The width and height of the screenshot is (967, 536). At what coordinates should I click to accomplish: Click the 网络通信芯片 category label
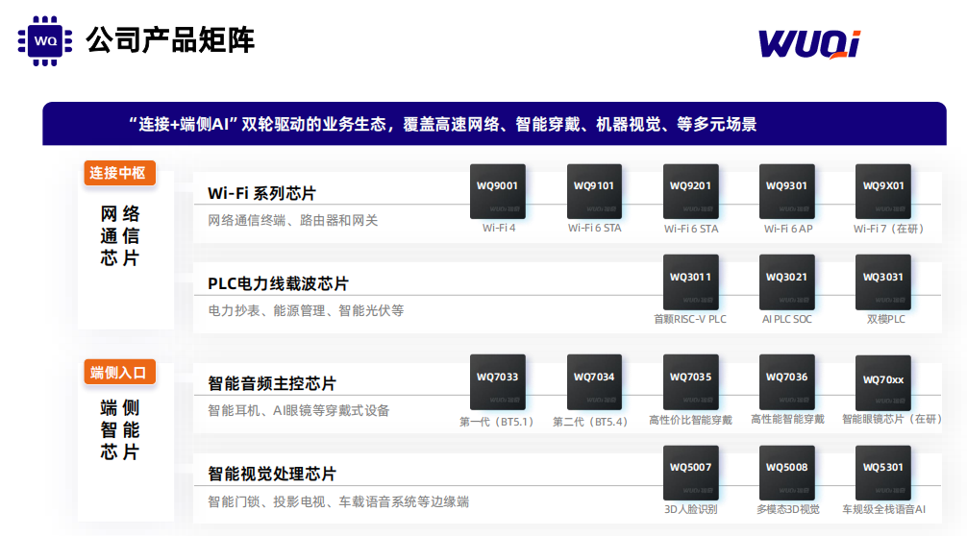tap(120, 236)
